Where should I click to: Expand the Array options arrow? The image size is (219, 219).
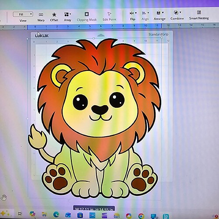[x=71, y=14]
